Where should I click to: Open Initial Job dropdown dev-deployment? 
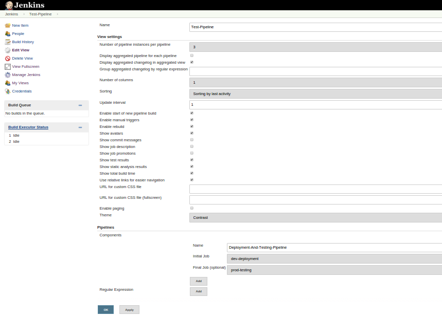click(334, 259)
